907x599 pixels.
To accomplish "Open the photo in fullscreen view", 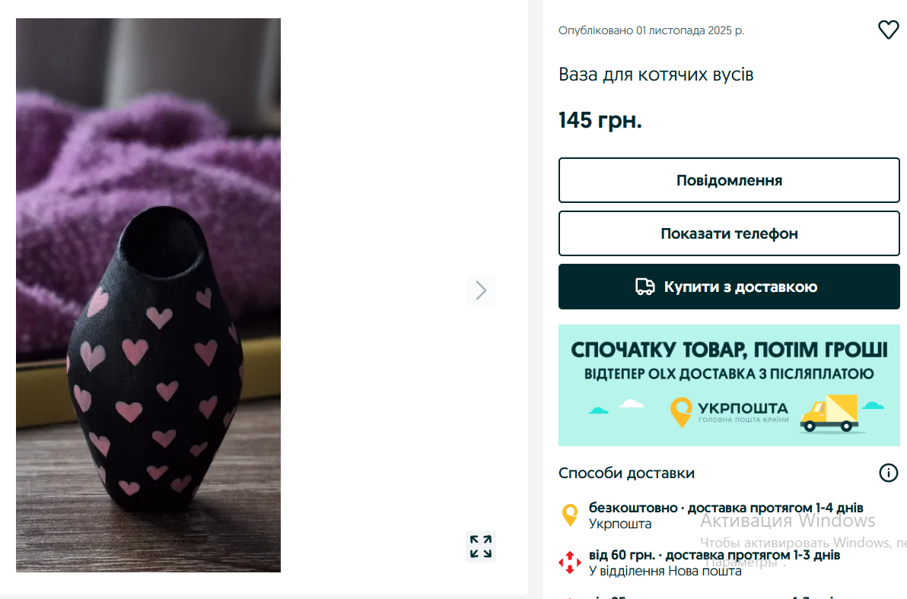I will click(x=481, y=547).
